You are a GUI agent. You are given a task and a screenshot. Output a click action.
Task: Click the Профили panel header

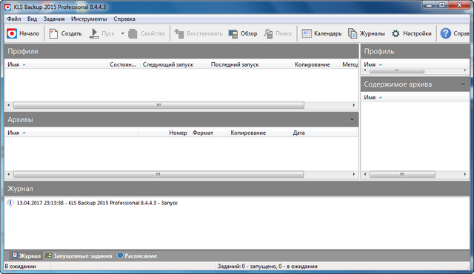pos(181,51)
